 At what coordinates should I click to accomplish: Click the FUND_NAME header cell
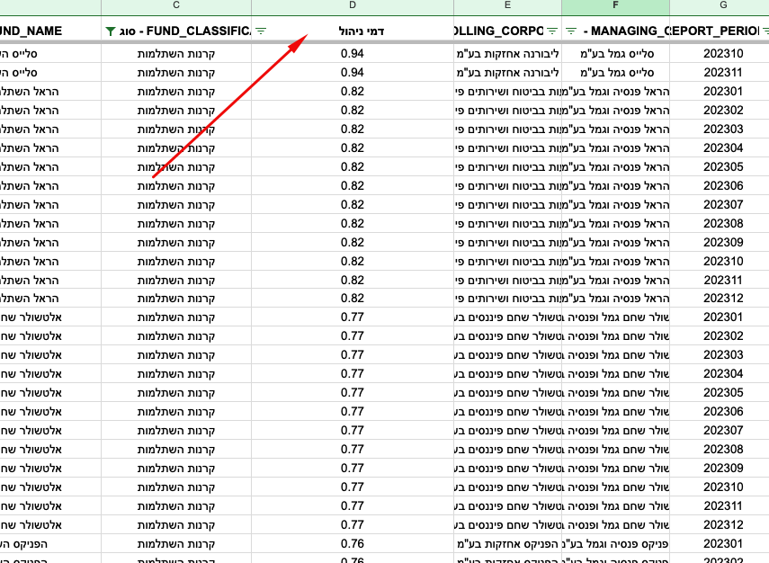click(50, 31)
